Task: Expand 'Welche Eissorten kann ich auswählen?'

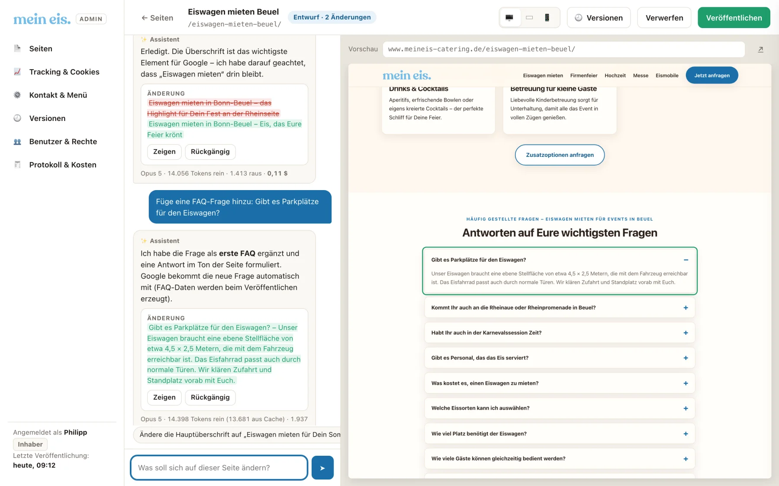Action: point(560,408)
